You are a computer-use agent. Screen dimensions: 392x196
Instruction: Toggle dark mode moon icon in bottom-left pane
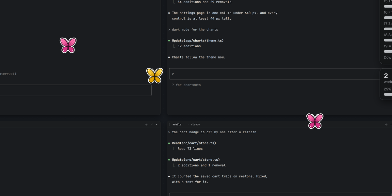(x=146, y=124)
